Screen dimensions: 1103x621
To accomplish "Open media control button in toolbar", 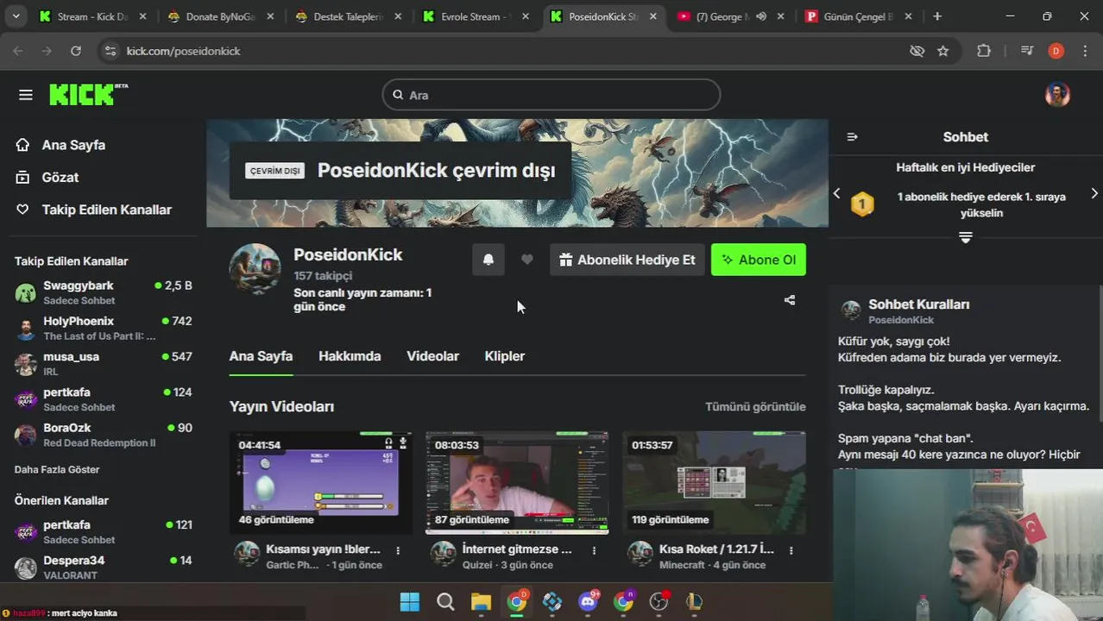I will [1026, 51].
